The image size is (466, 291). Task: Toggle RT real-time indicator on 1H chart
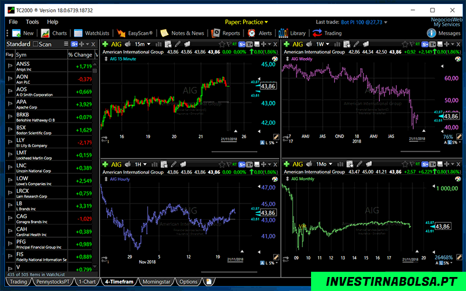pyautogui.click(x=235, y=164)
